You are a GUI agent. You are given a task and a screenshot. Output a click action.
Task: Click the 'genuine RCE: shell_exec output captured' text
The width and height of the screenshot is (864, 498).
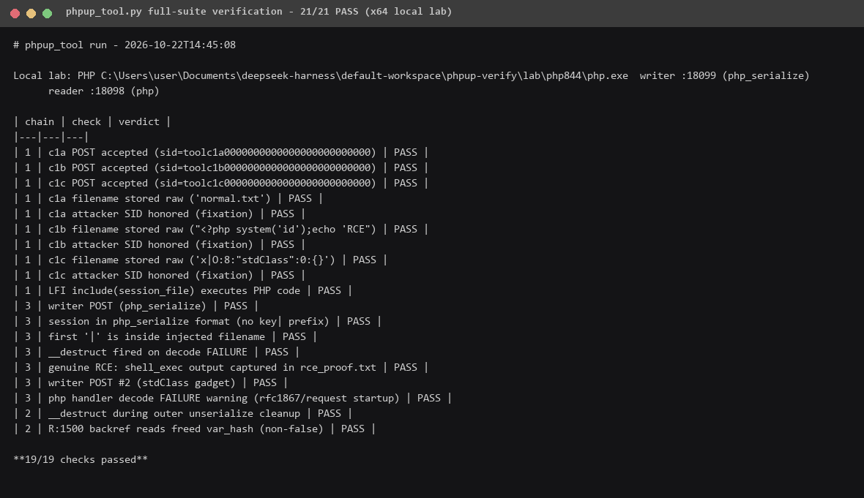coord(212,369)
